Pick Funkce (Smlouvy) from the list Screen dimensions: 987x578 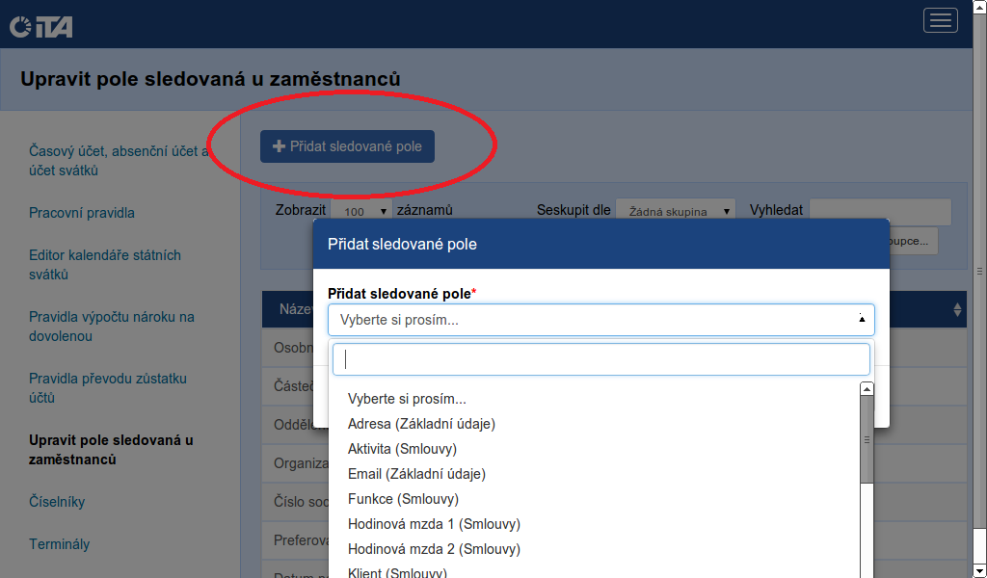(x=403, y=499)
